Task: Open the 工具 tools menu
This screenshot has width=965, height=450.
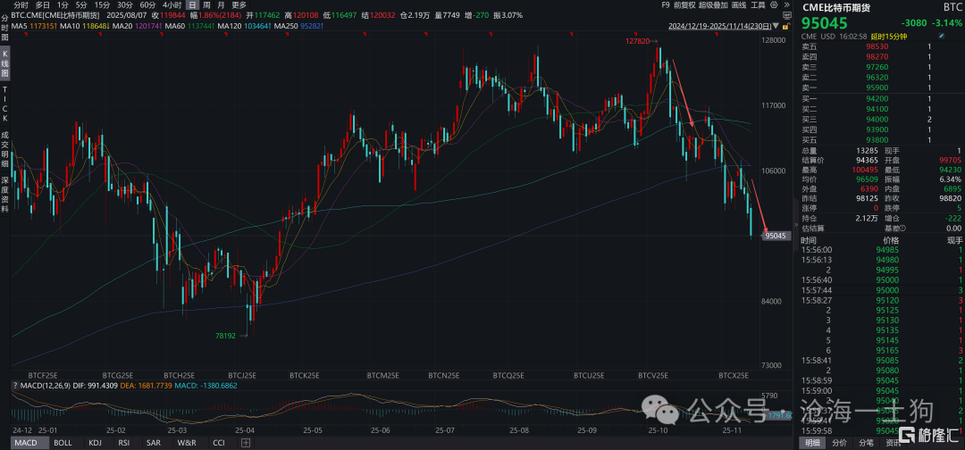Action: 758,4
